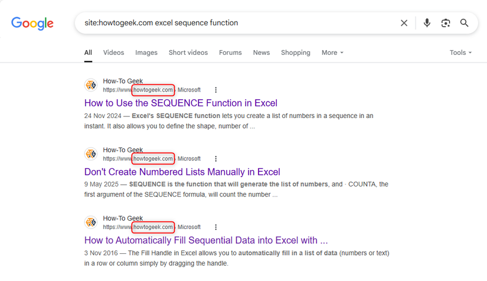The image size is (487, 281).
Task: Open three-dot menu for Sequential Data result
Action: click(x=215, y=227)
